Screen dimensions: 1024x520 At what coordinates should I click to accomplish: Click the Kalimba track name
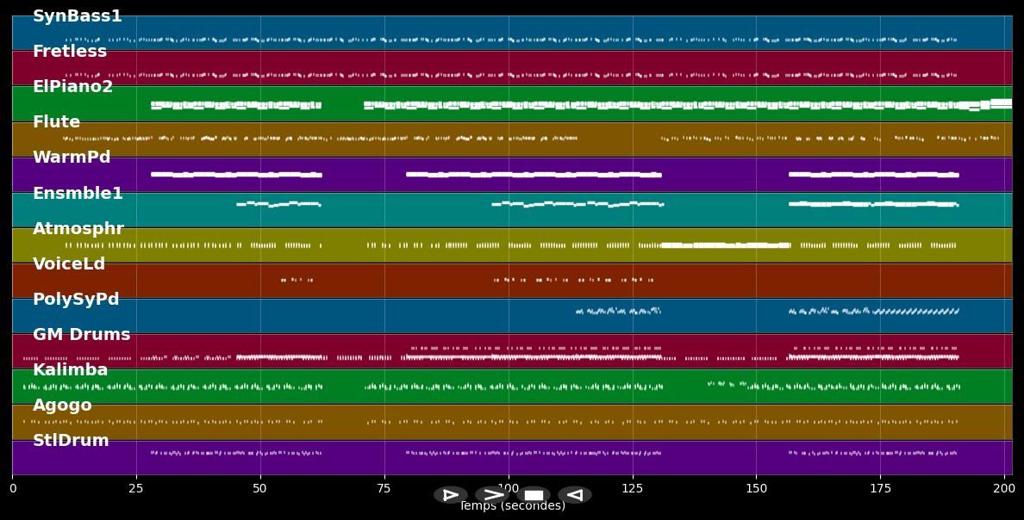tap(71, 370)
